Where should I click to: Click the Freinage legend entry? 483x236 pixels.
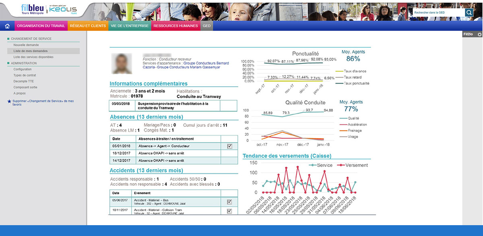[x=351, y=130]
